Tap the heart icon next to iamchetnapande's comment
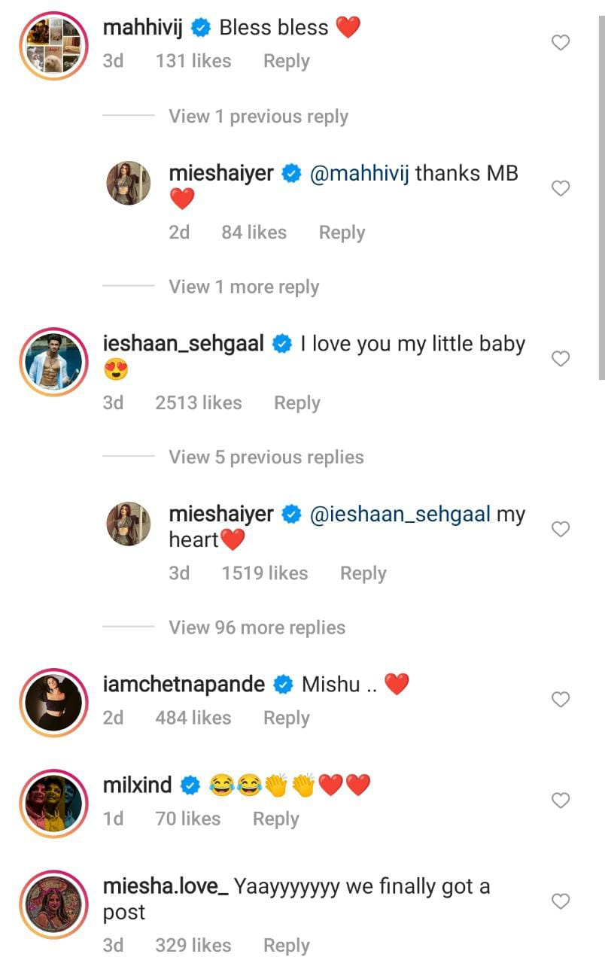 [561, 700]
